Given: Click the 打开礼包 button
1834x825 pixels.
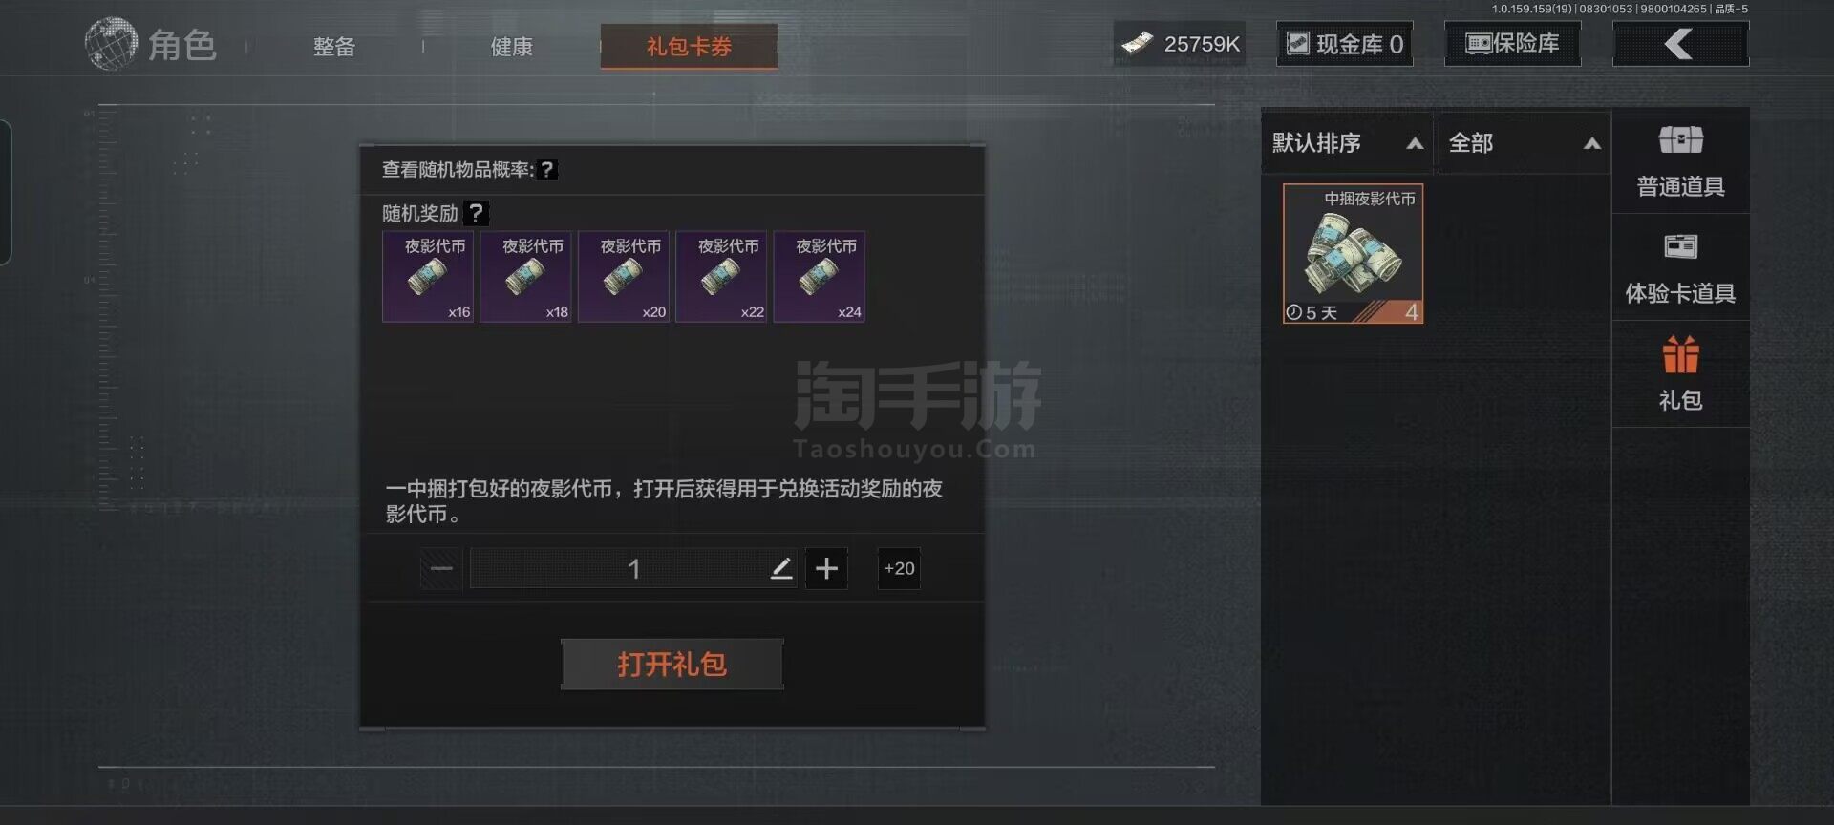Looking at the screenshot, I should [x=672, y=665].
